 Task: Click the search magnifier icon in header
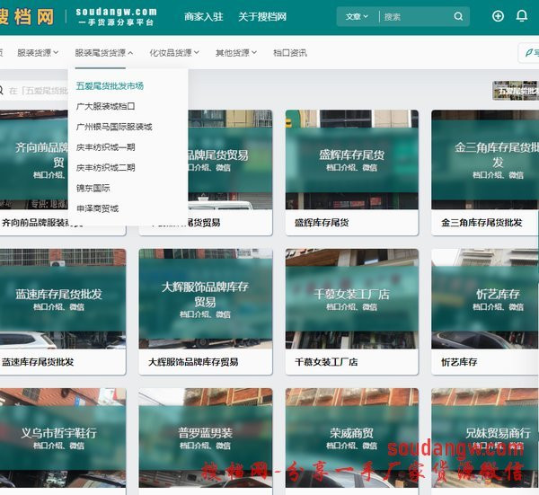(458, 16)
